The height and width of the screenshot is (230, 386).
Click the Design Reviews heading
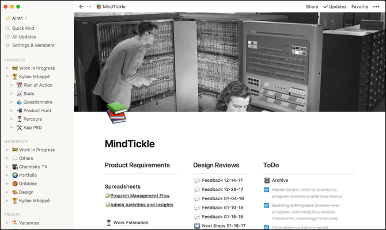216,165
